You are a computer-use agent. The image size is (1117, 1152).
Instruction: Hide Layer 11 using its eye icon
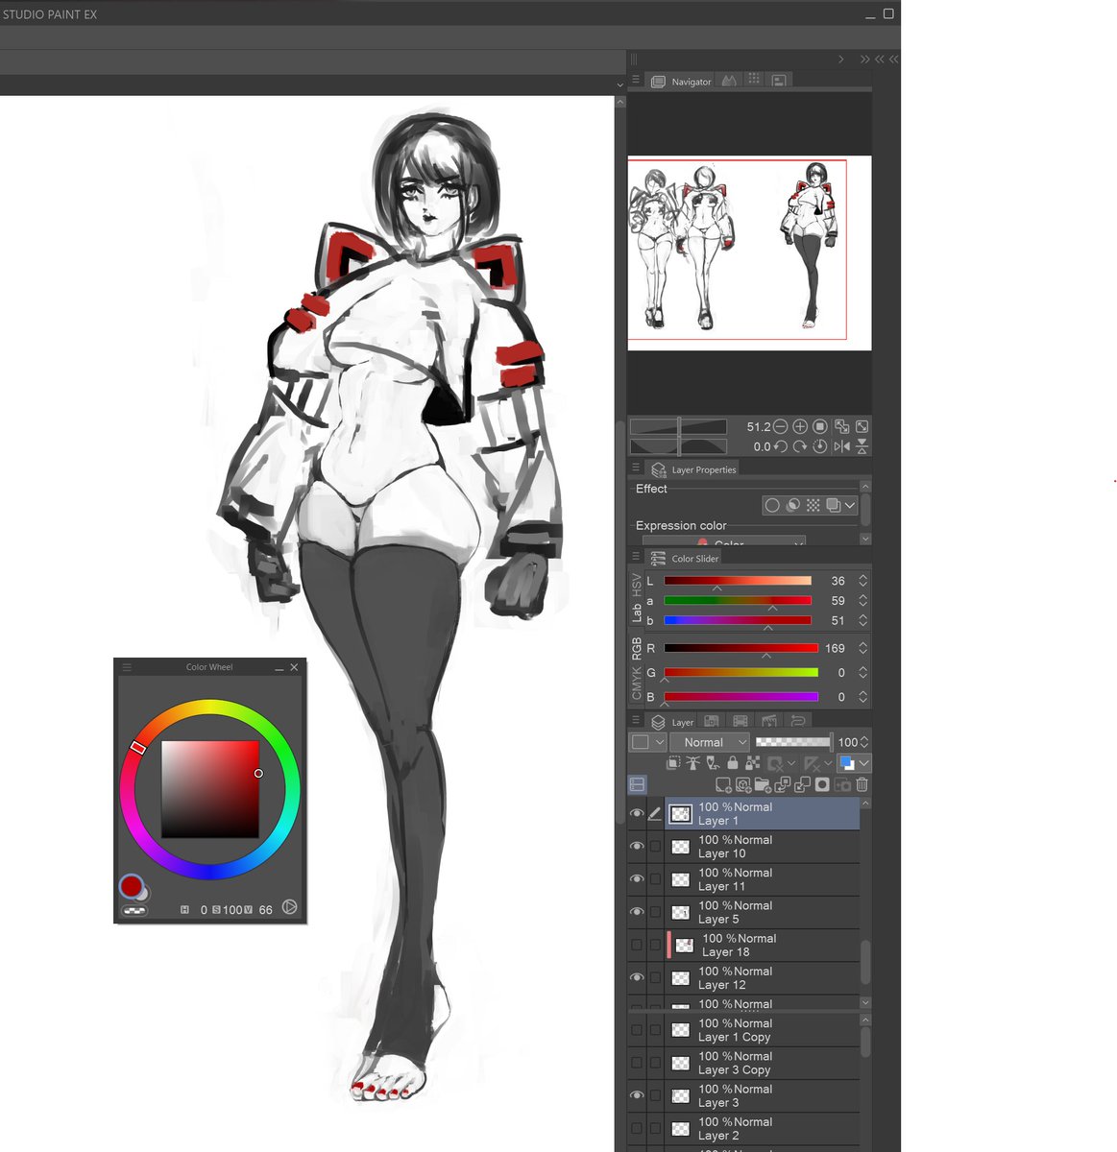[x=636, y=879]
